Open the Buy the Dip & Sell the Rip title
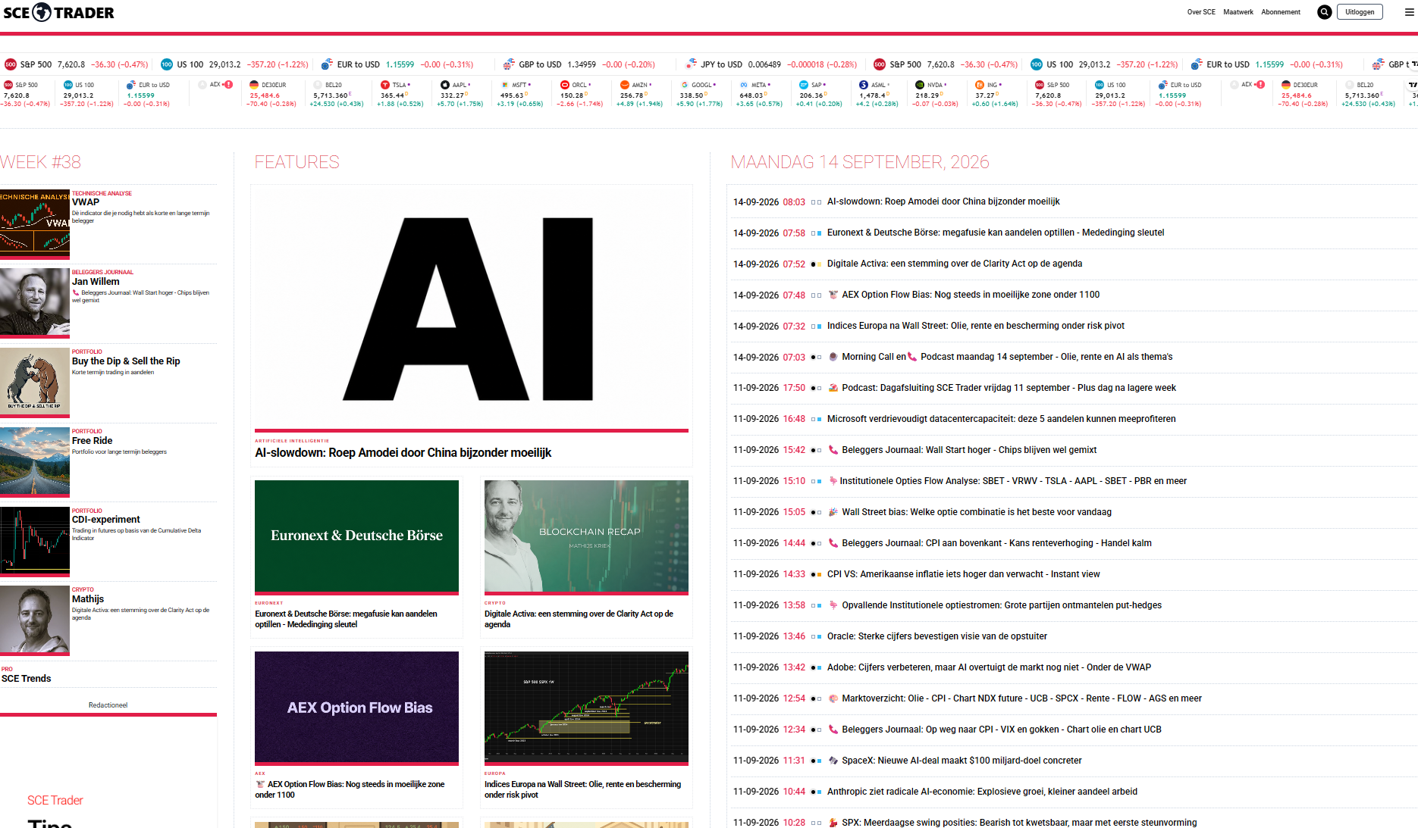Viewport: 1418px width, 828px height. 126,361
